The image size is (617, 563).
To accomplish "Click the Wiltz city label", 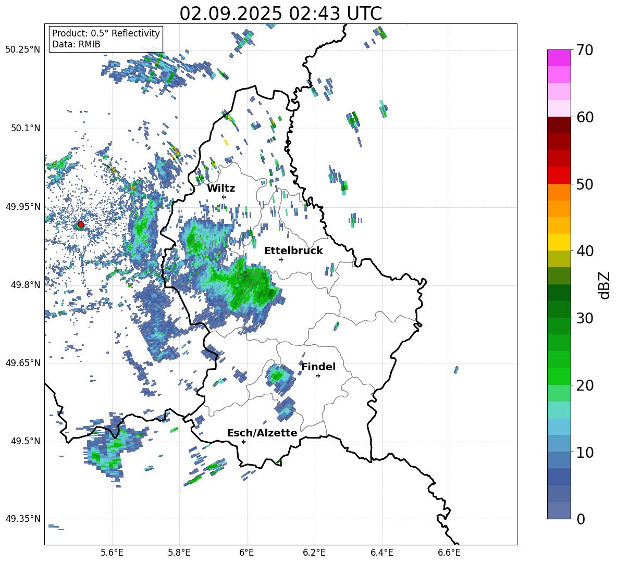I will (x=221, y=189).
